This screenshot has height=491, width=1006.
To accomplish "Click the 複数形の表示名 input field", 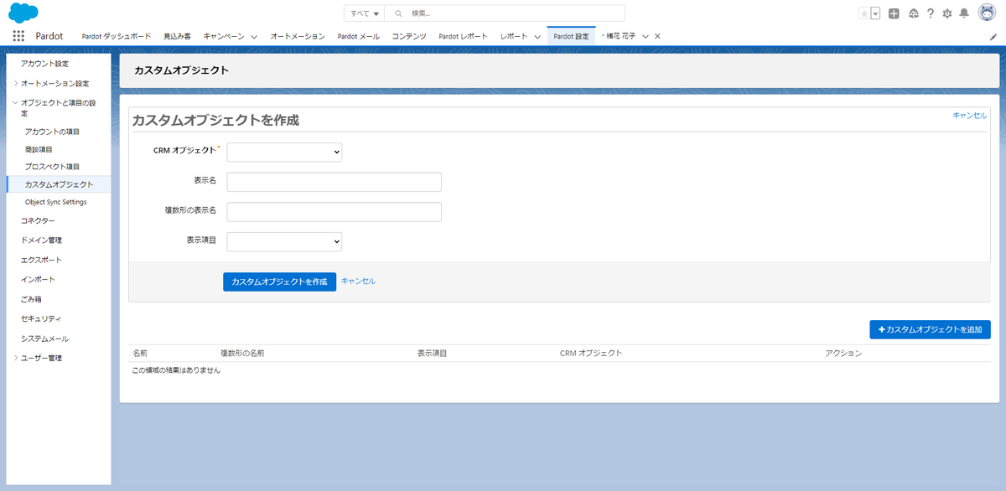I will [334, 212].
